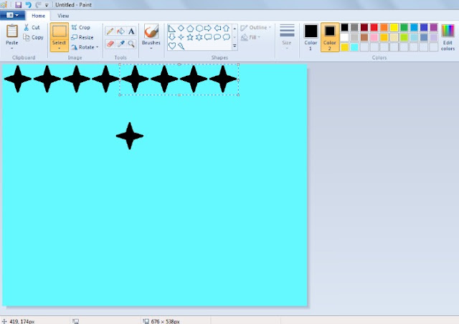This screenshot has height=324, width=459.
Task: Select the heart shape
Action: [172, 46]
